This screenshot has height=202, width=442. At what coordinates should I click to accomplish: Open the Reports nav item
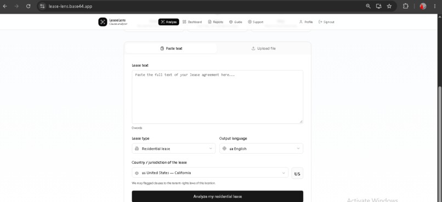(x=216, y=22)
